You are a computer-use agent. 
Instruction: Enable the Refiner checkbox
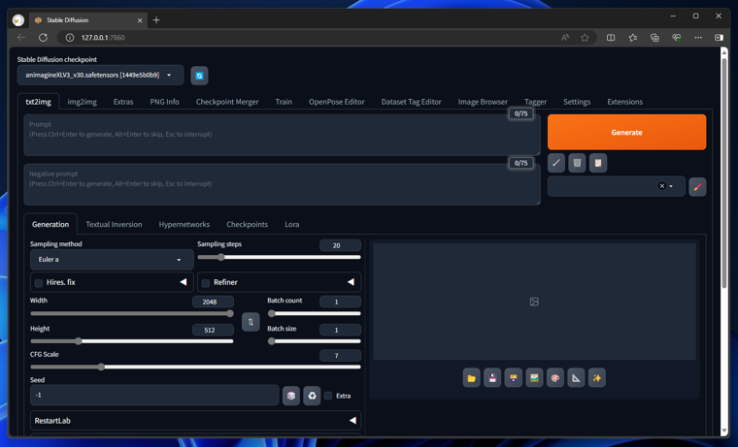click(x=206, y=283)
